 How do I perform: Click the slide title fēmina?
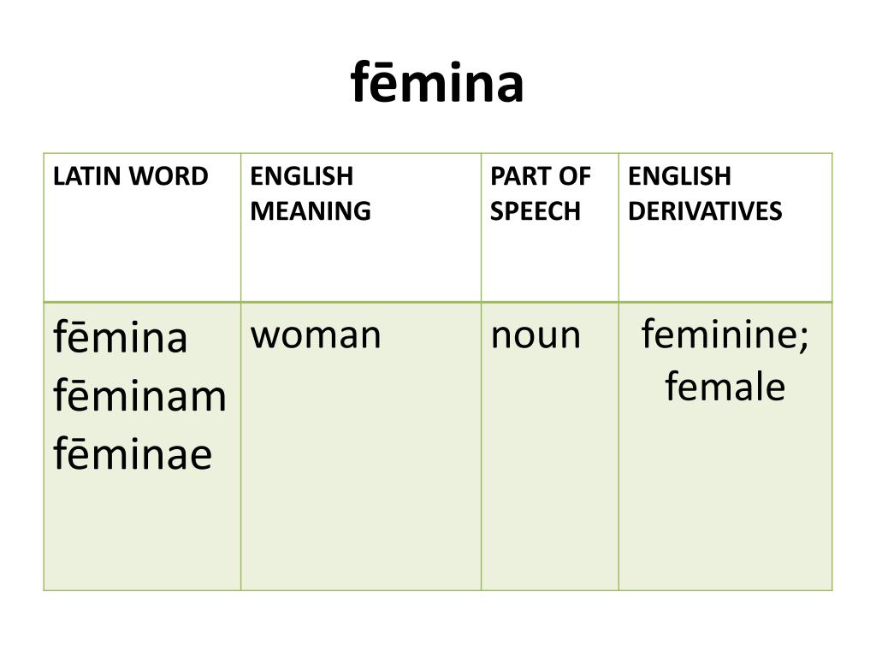pos(437,82)
